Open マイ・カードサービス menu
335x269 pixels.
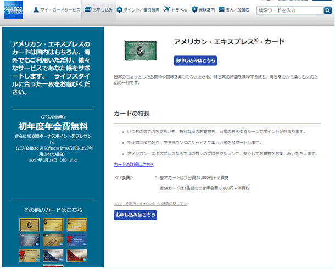56,10
